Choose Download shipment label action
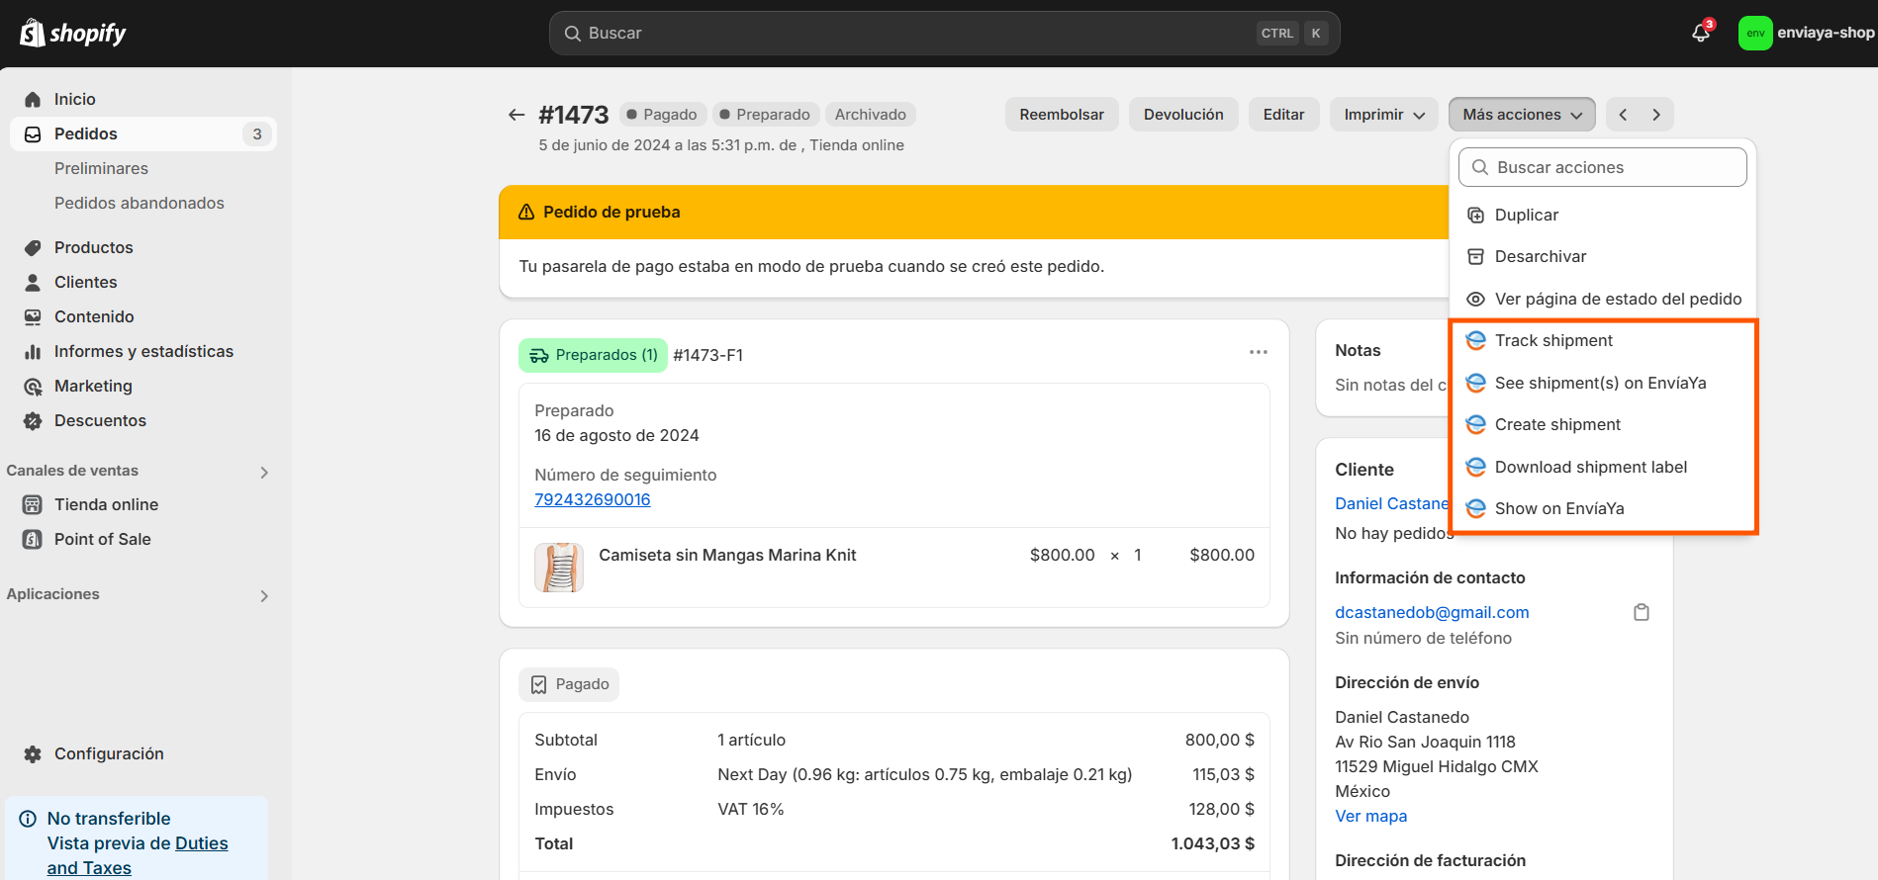The height and width of the screenshot is (880, 1878). point(1602,467)
